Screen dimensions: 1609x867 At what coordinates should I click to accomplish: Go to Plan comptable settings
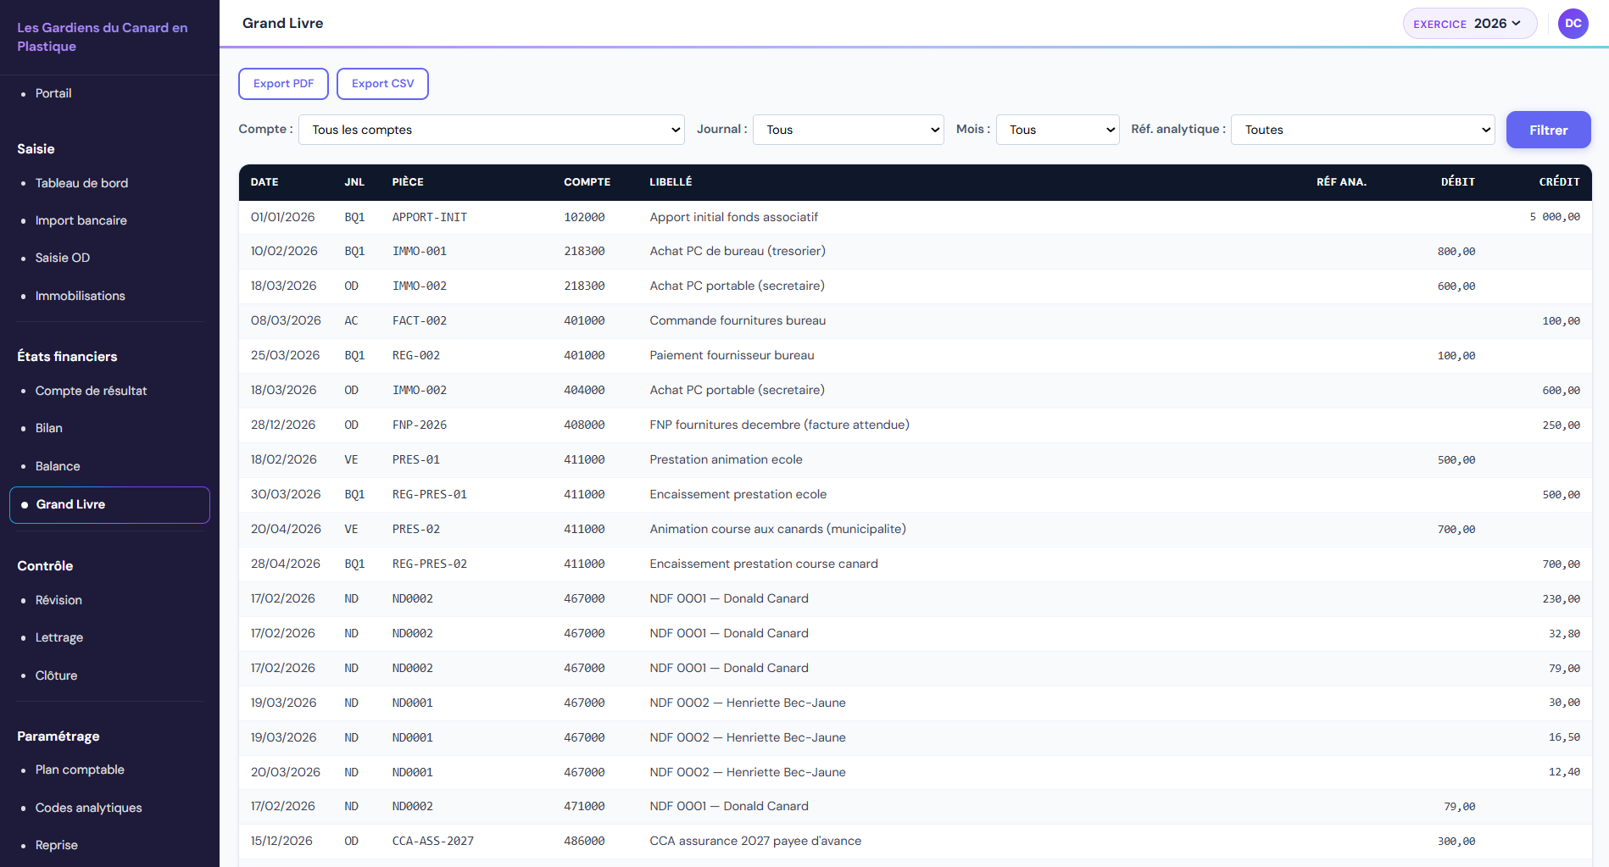point(80,770)
